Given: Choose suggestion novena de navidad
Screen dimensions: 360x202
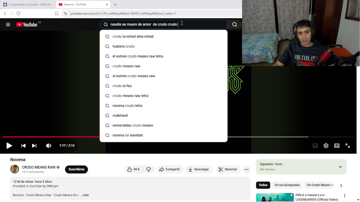Looking at the screenshot, I should pyautogui.click(x=163, y=135).
